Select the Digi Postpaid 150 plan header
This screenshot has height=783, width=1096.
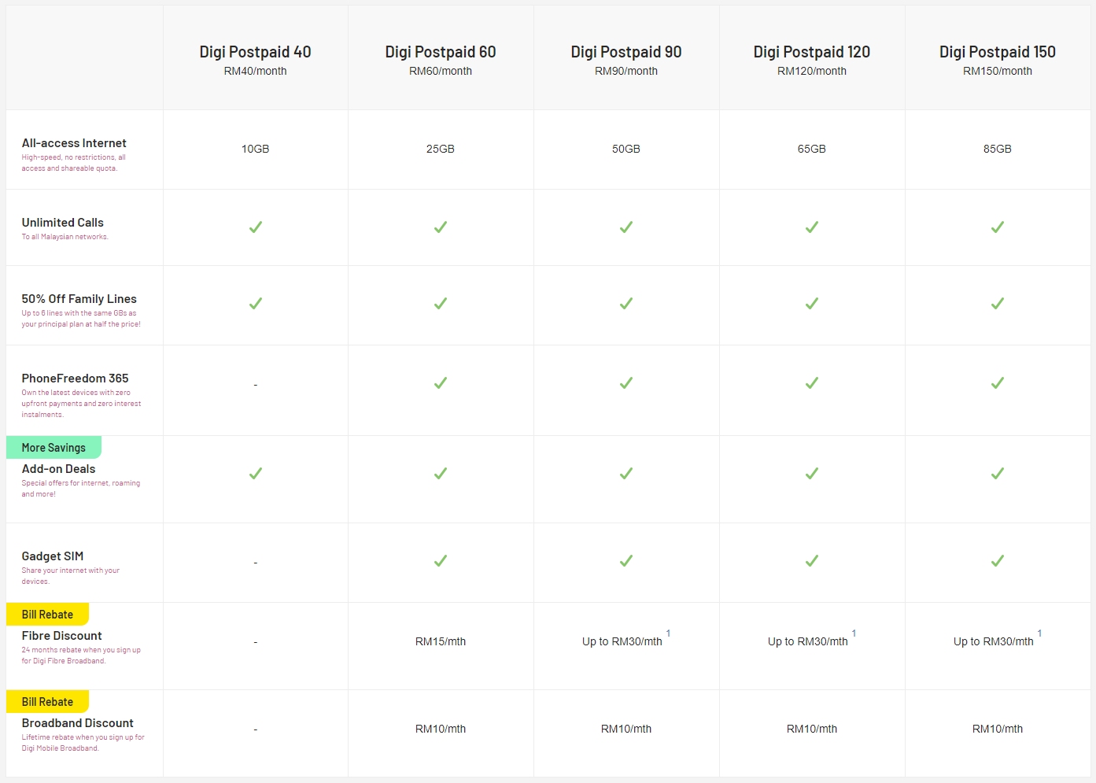[x=997, y=53]
